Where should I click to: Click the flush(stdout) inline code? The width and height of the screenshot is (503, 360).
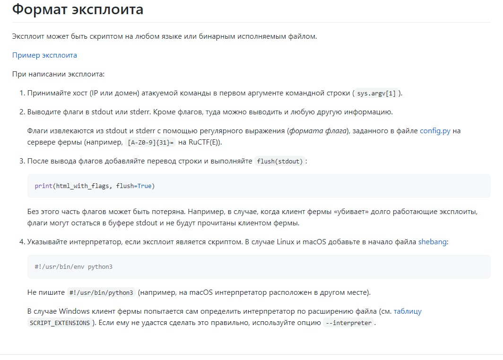[279, 162]
